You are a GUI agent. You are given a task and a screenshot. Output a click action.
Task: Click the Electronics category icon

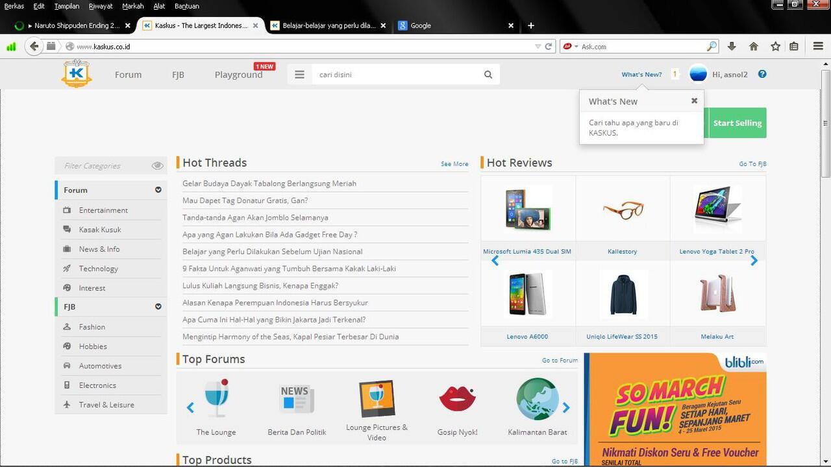67,385
